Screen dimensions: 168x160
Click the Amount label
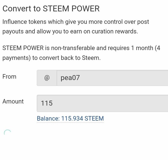(13, 101)
